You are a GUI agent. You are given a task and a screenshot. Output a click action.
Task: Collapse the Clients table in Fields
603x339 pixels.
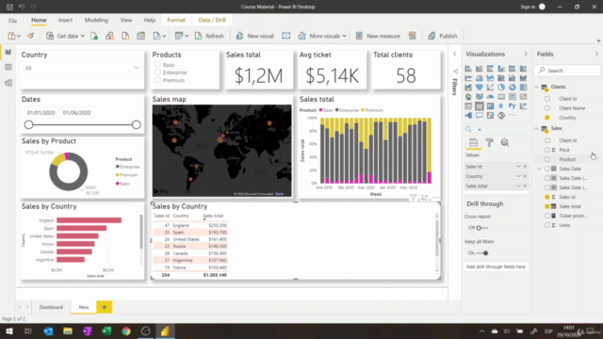(x=536, y=88)
